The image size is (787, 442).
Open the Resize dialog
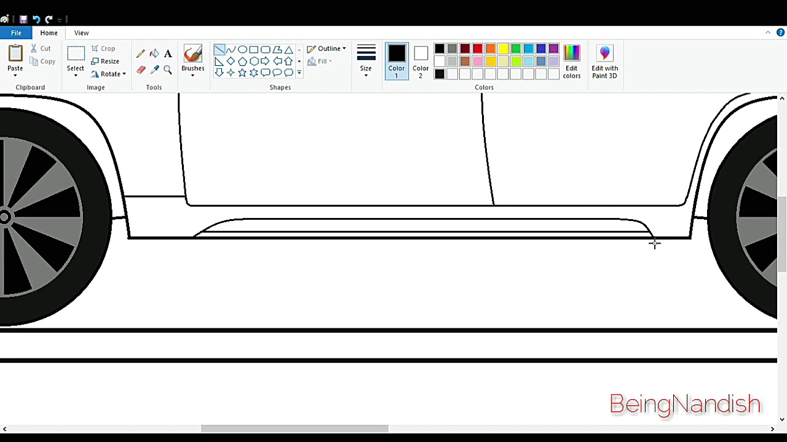(x=105, y=61)
